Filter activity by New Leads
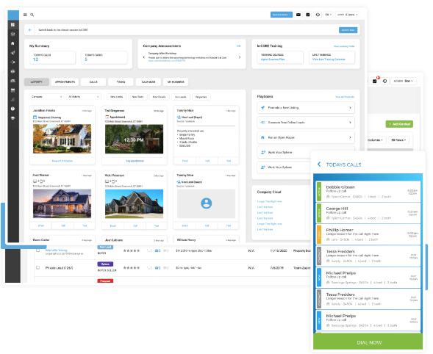The height and width of the screenshot is (354, 433). coord(117,97)
